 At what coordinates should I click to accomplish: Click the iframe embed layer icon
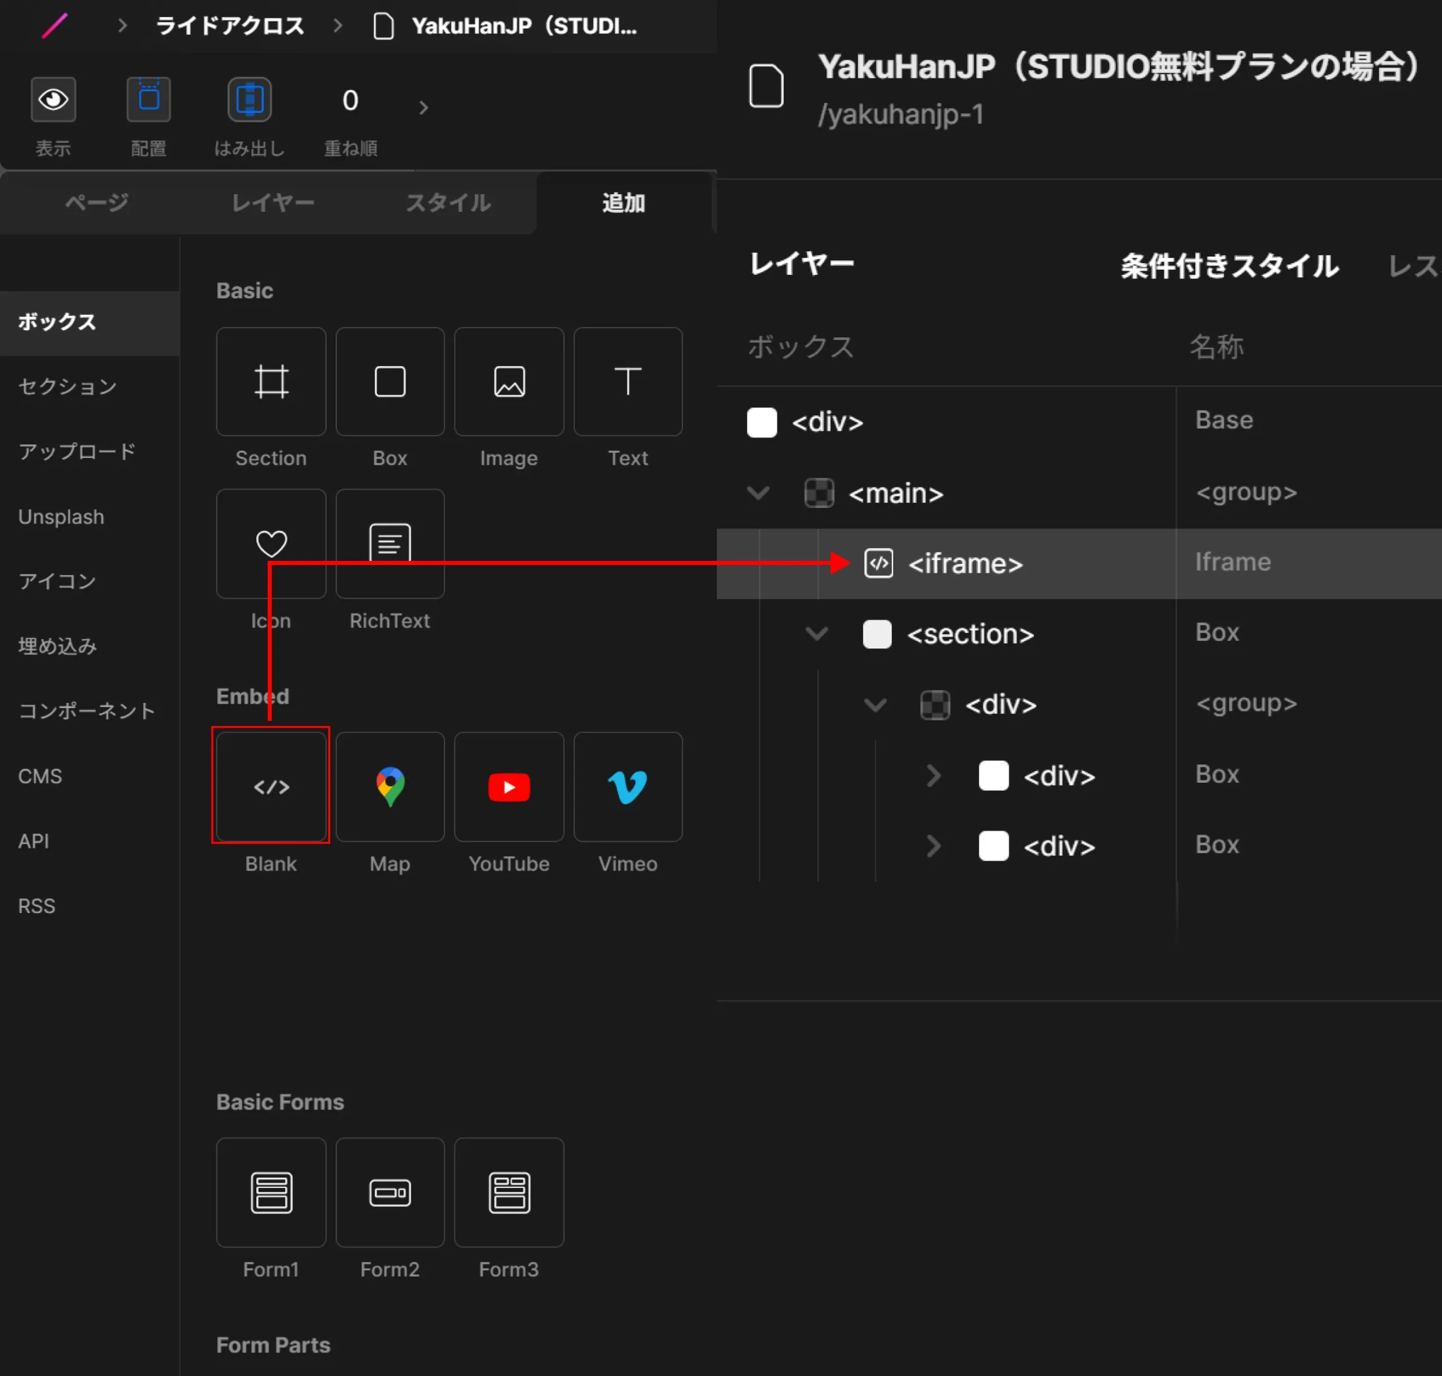click(878, 563)
